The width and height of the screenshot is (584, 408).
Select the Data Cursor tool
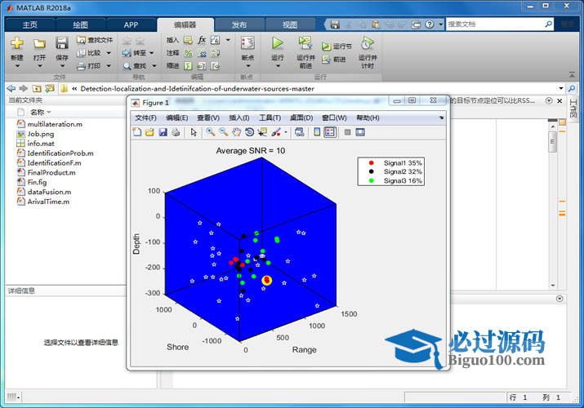pos(262,132)
